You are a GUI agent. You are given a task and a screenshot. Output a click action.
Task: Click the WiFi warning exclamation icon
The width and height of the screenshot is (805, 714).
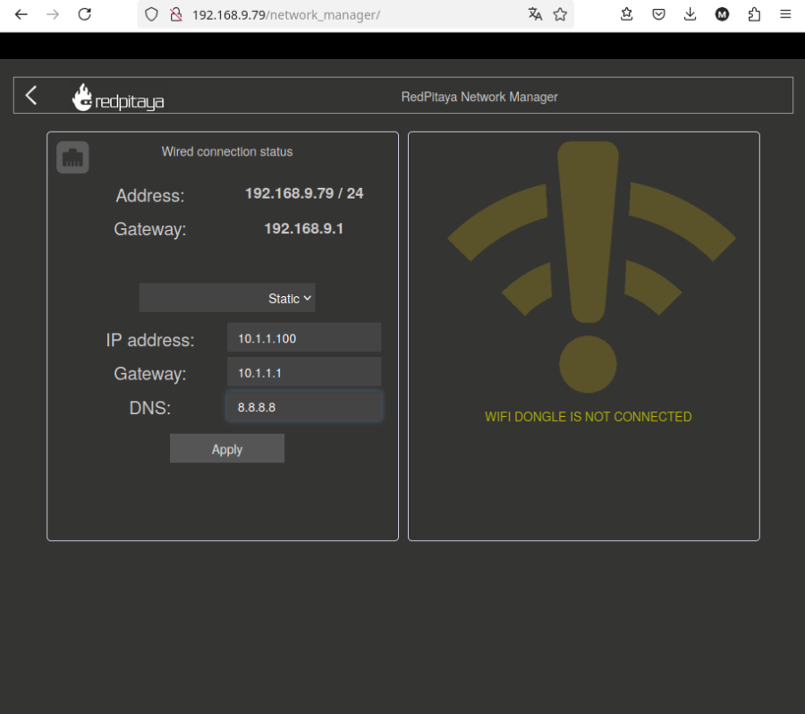coord(588,261)
